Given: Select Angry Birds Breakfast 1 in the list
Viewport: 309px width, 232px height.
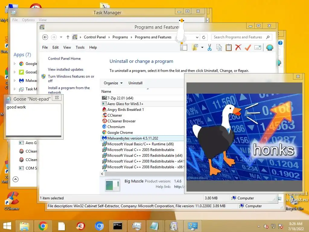Looking at the screenshot, I should [126, 109].
